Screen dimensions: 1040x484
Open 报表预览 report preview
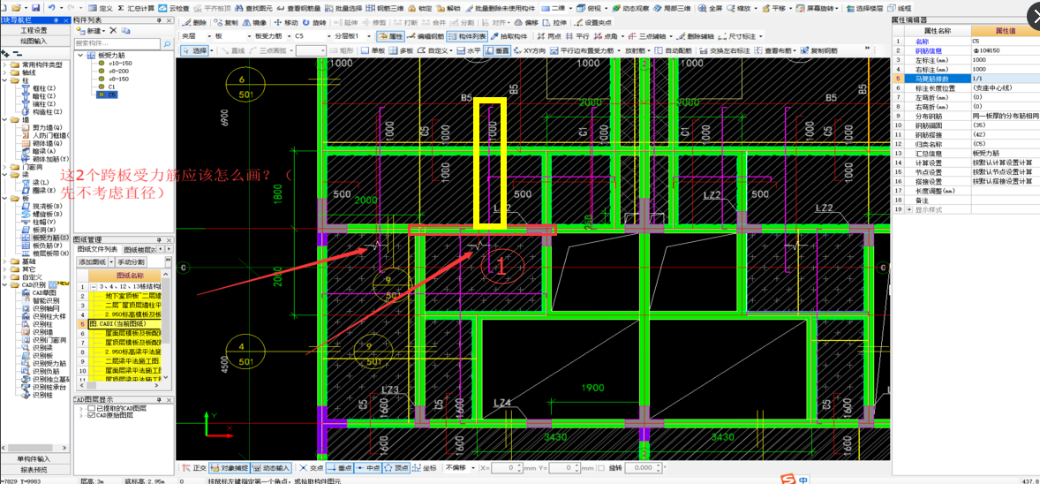click(34, 469)
